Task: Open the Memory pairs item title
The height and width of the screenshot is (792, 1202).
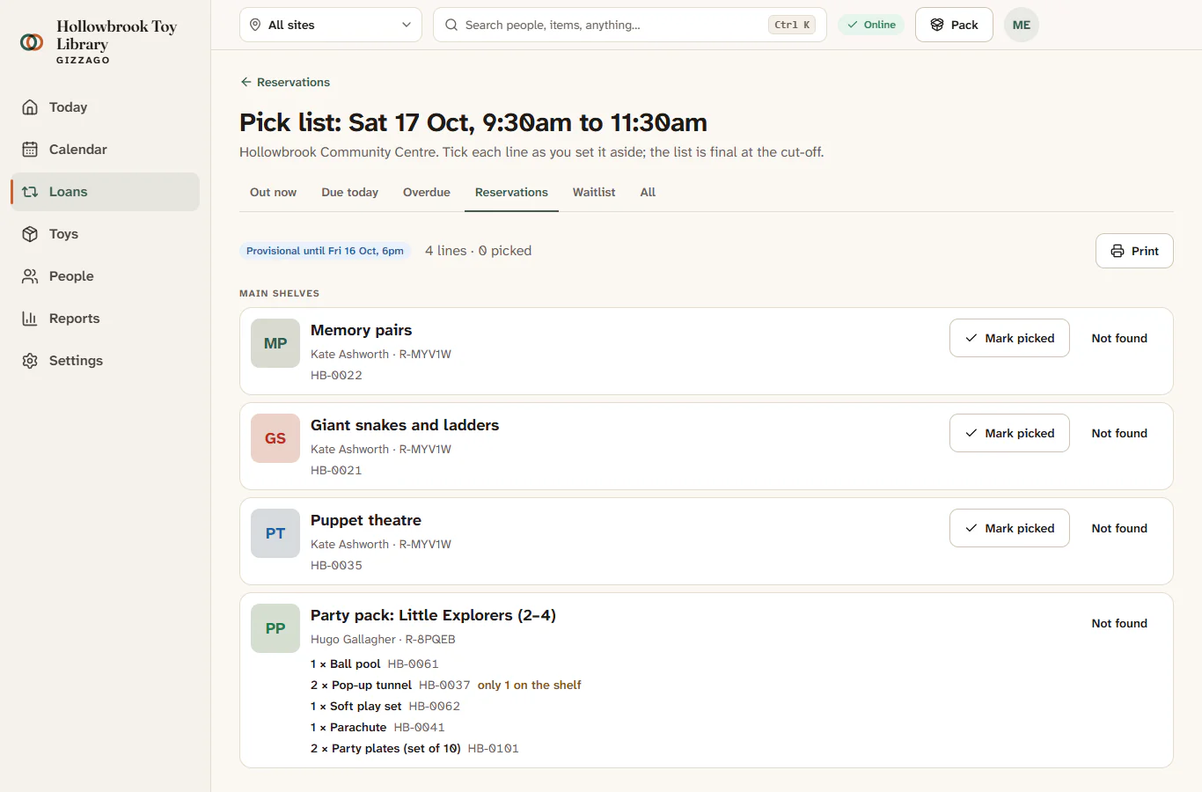Action: pos(361,330)
